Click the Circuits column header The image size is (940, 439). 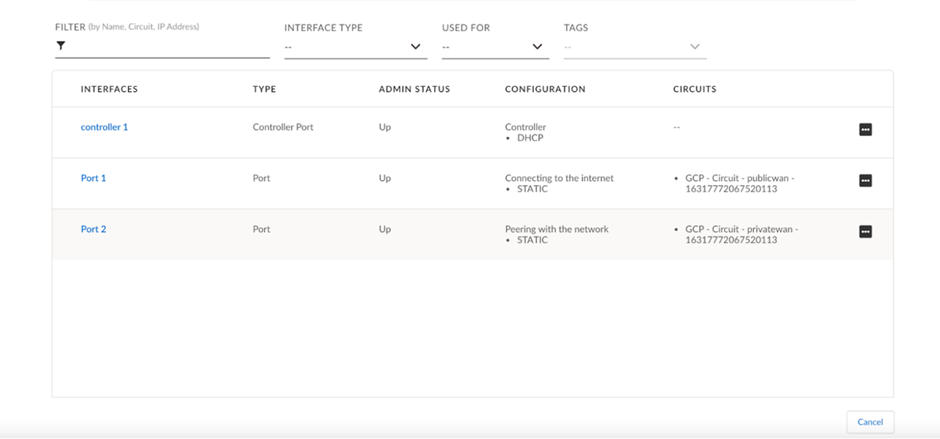click(694, 89)
